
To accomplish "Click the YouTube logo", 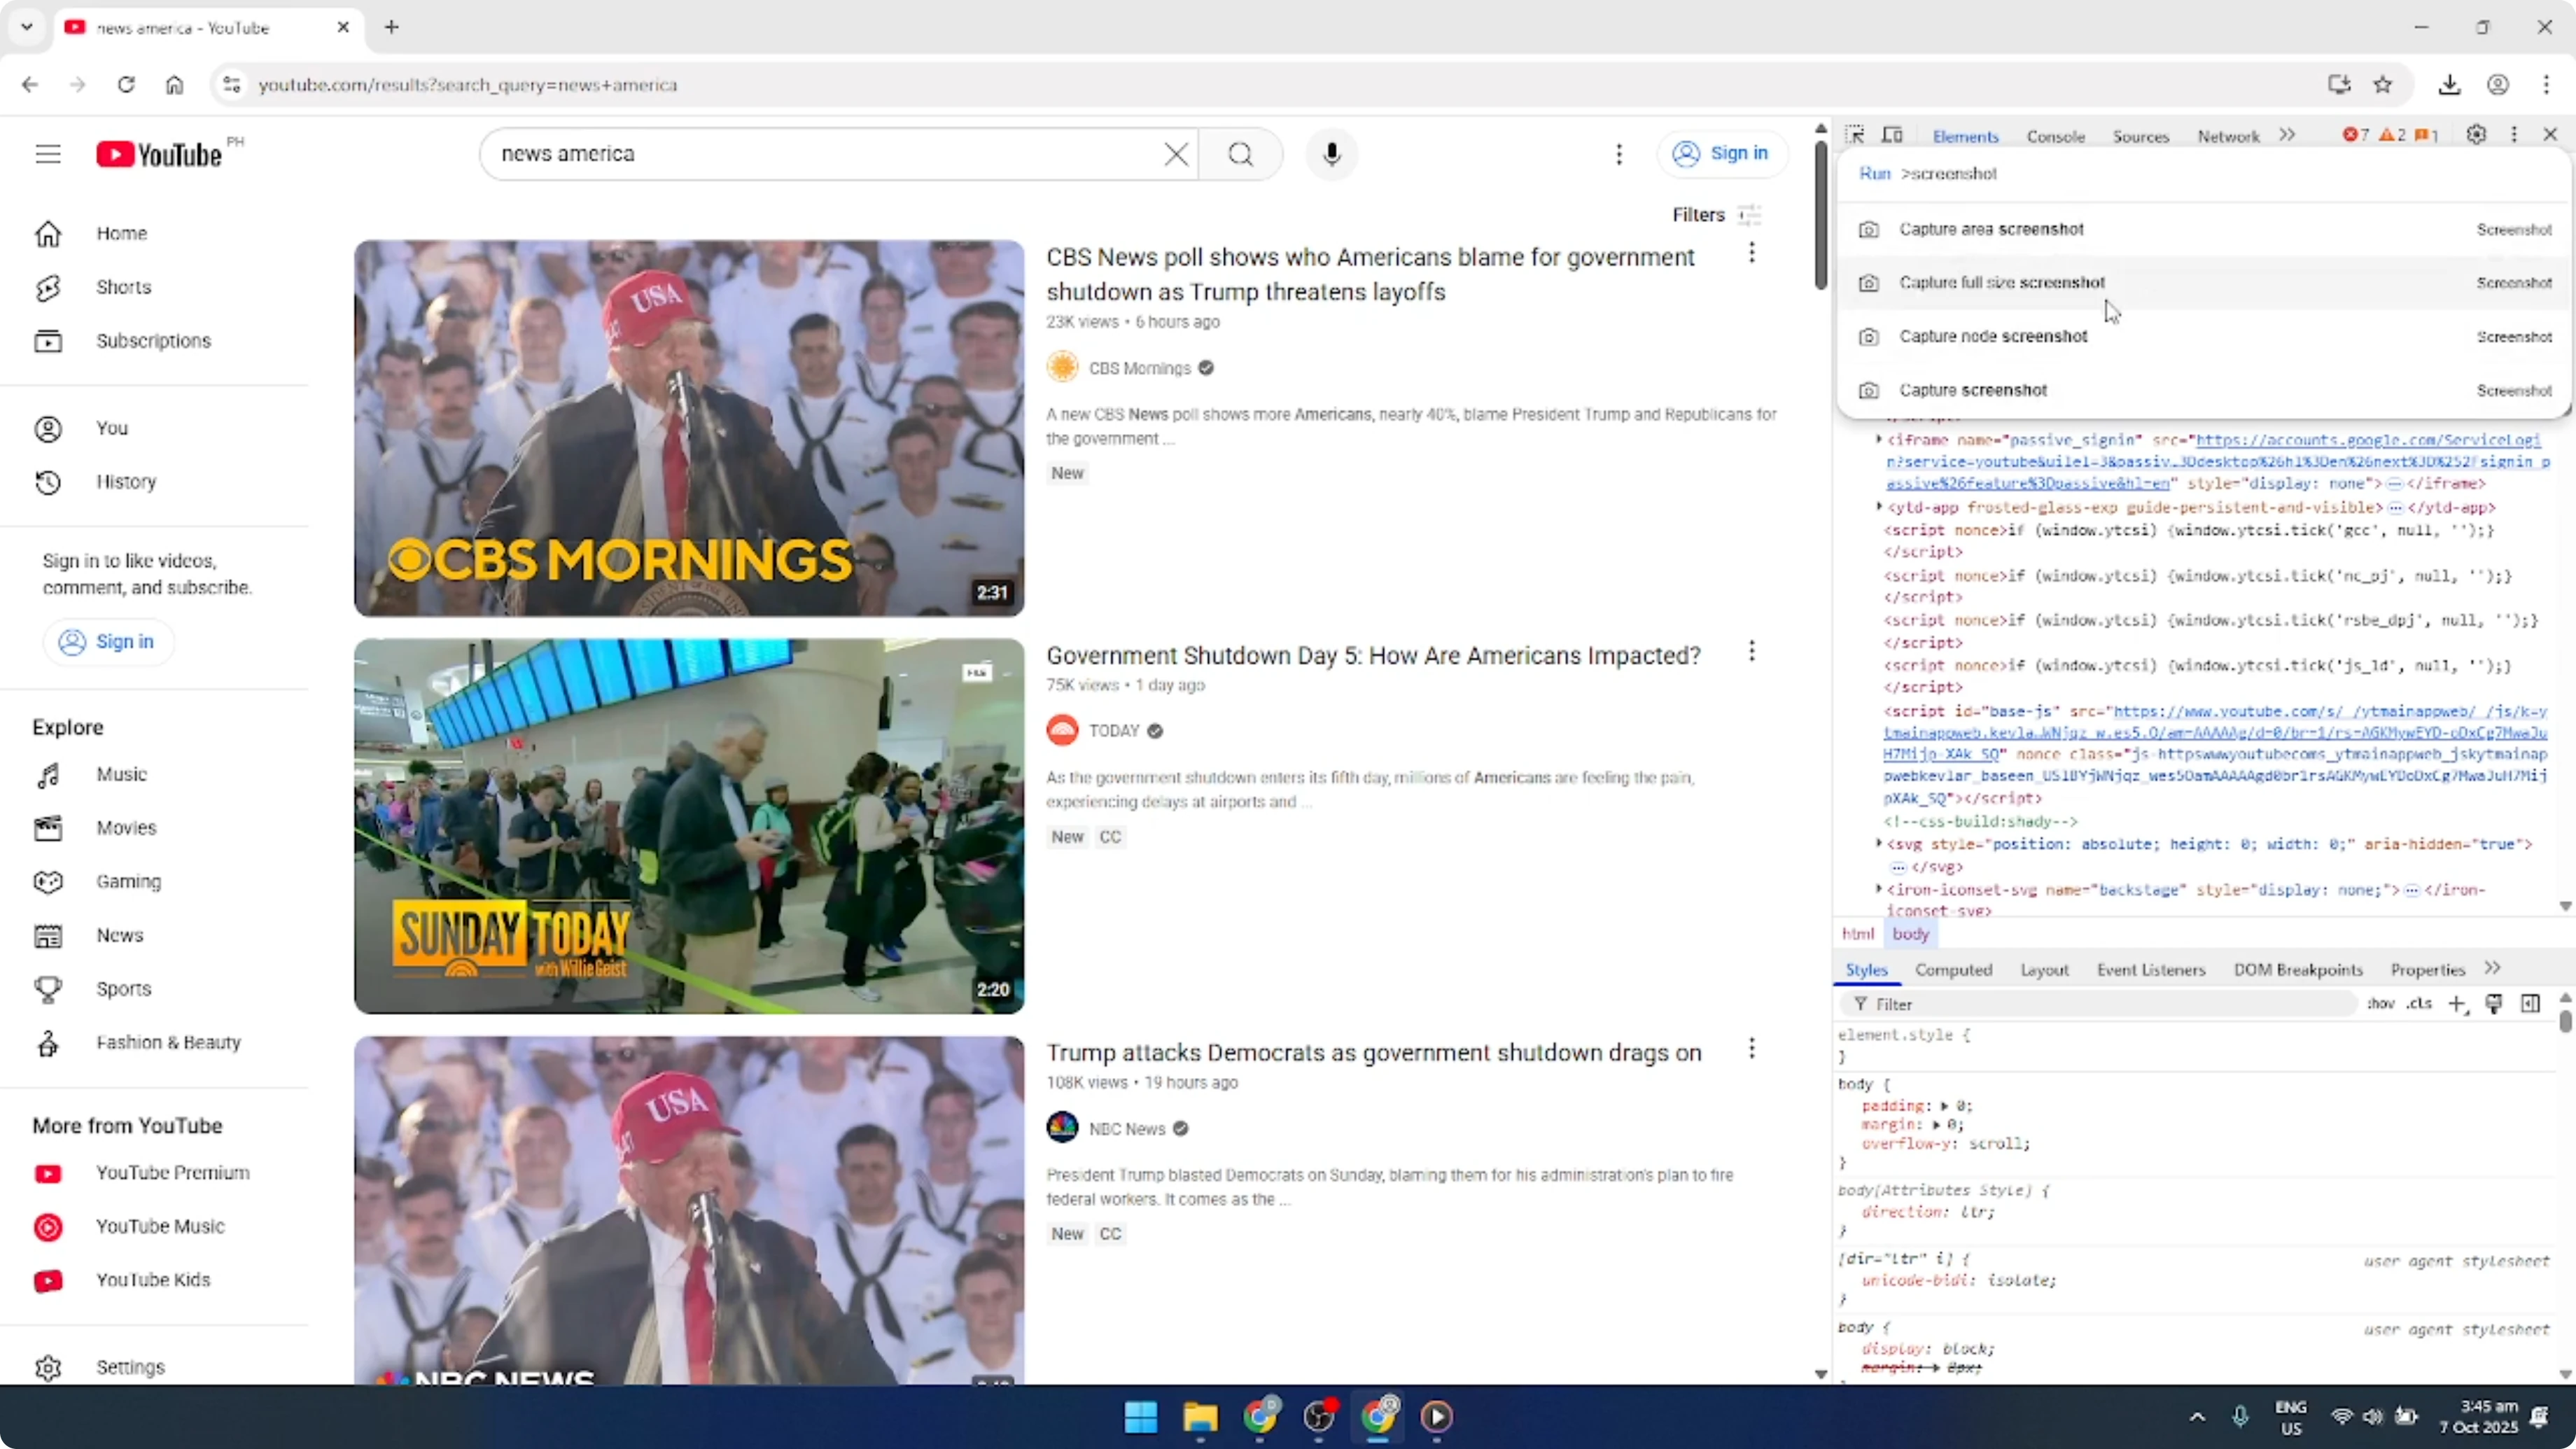I will [x=159, y=154].
